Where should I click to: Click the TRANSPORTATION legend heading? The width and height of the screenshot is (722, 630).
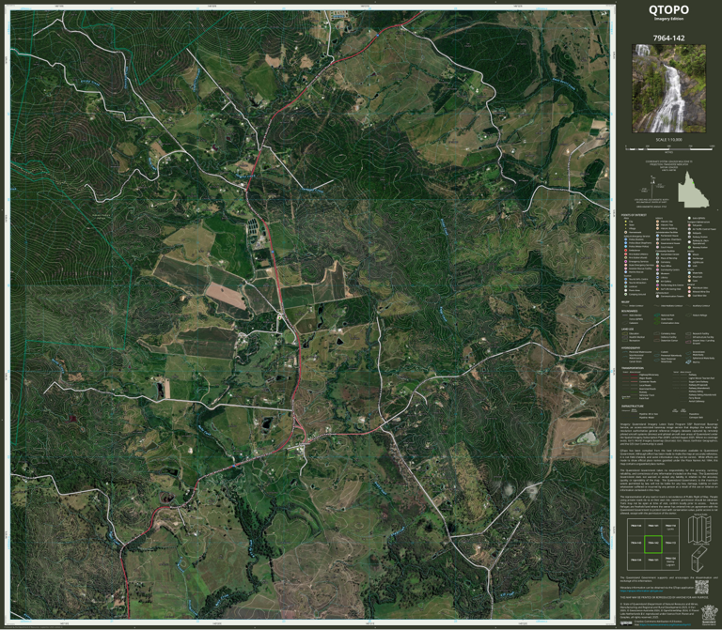click(633, 368)
